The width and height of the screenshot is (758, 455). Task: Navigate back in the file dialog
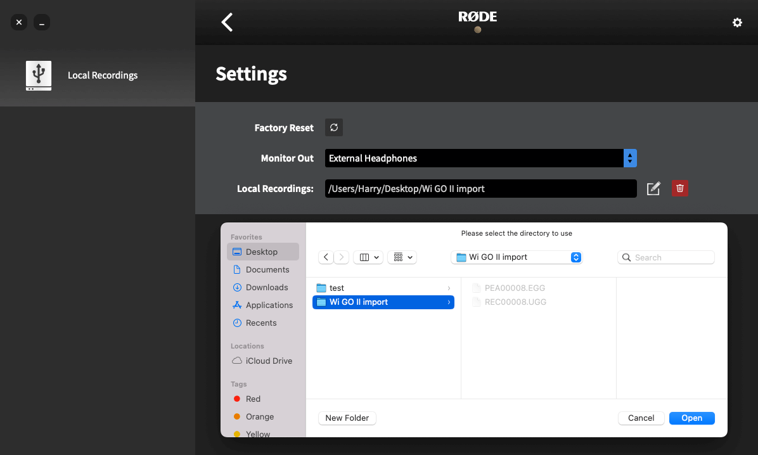point(326,257)
